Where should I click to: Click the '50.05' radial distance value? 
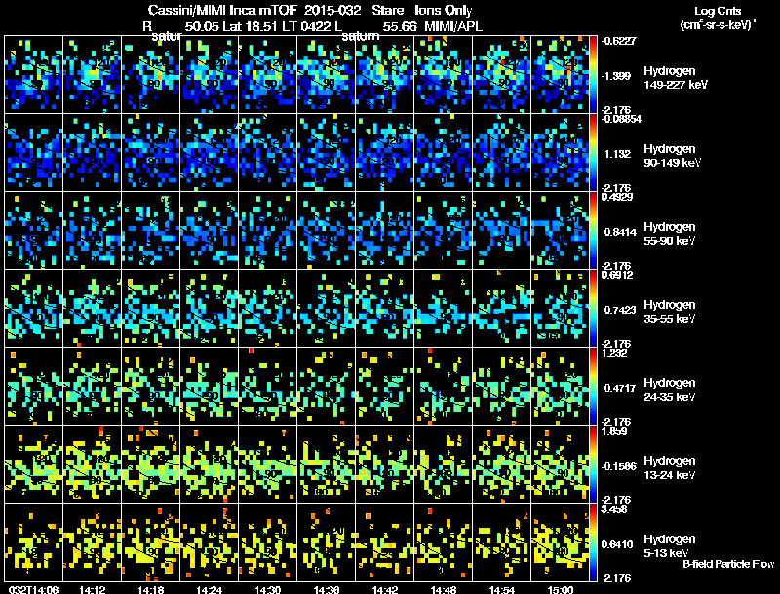[202, 26]
